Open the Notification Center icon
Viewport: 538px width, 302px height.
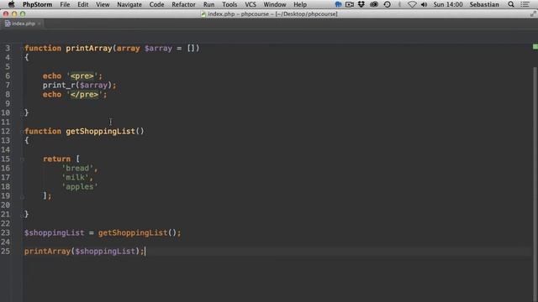525,4
